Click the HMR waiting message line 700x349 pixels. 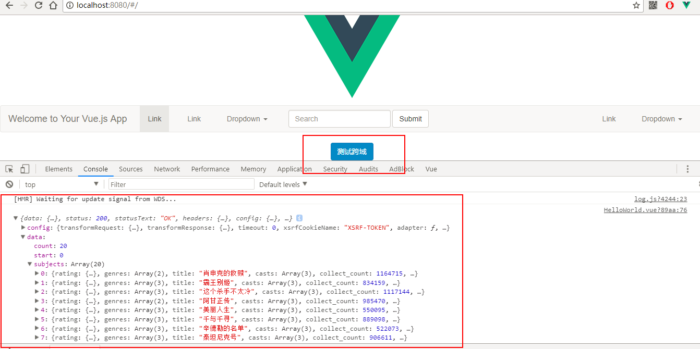pyautogui.click(x=95, y=199)
